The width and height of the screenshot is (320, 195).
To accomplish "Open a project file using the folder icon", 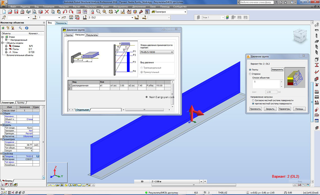I will 10,12.
